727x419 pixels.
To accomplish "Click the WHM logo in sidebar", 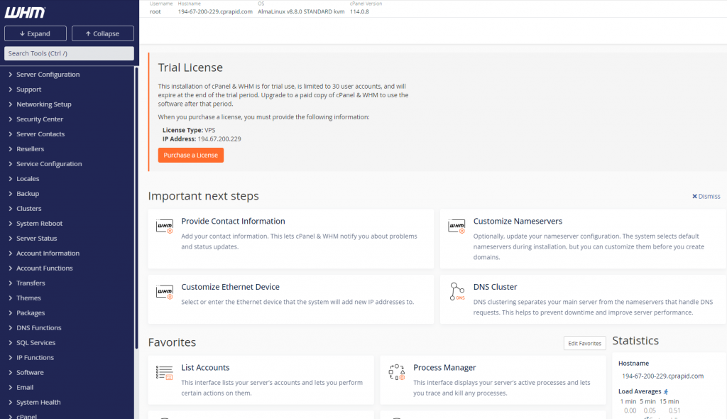I will (x=25, y=12).
